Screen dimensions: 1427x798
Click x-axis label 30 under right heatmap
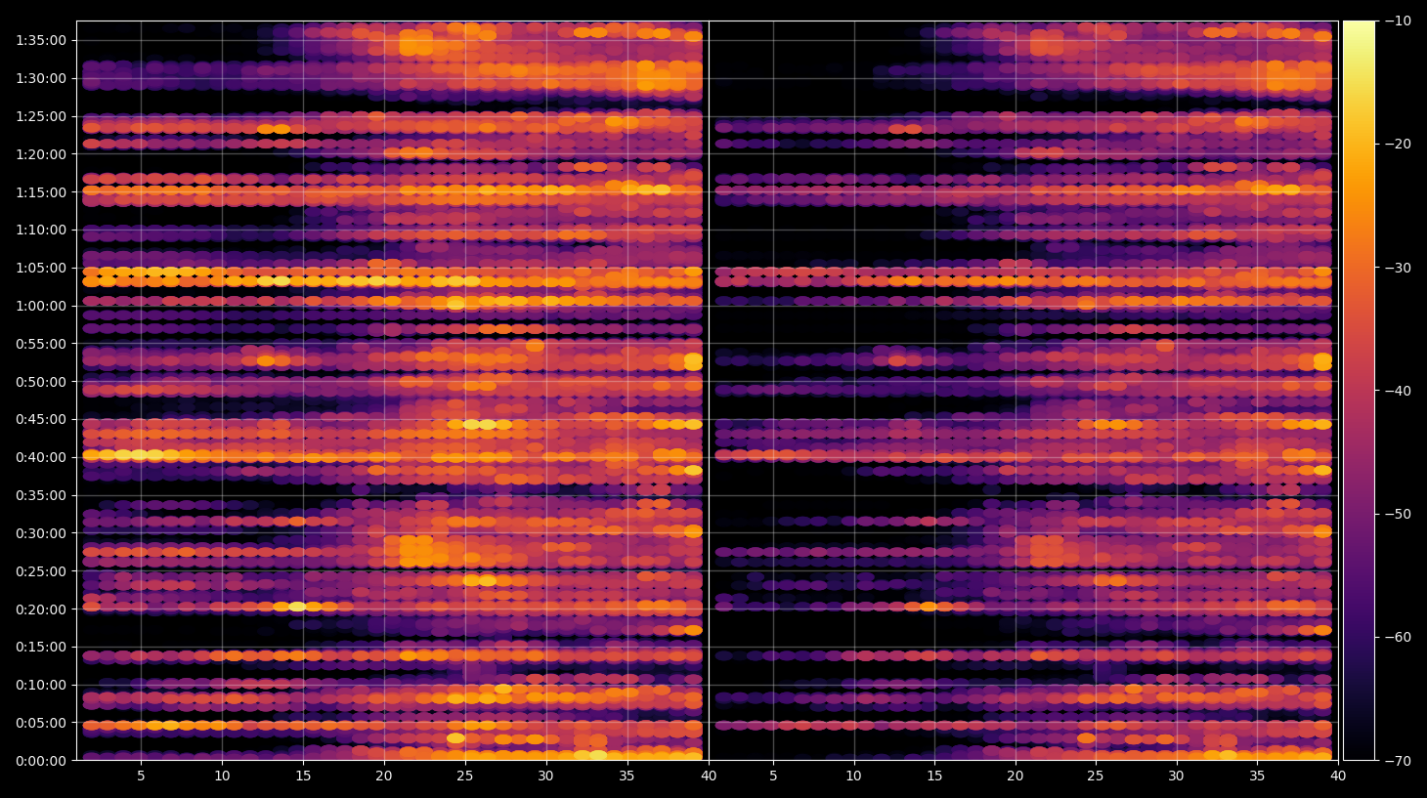(x=1176, y=776)
